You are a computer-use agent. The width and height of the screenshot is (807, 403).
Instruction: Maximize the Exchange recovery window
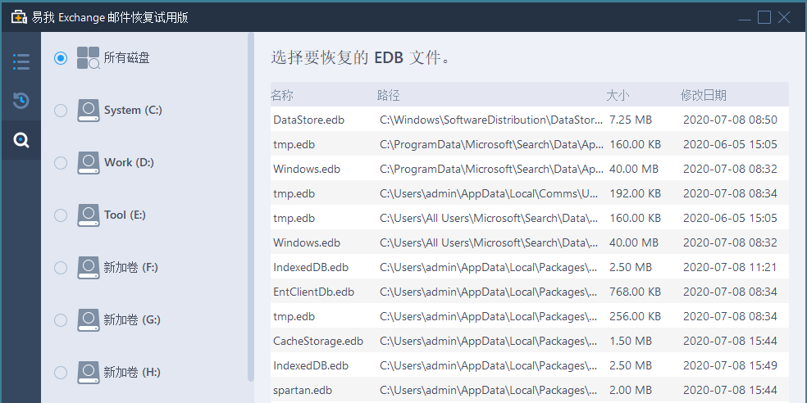click(x=764, y=17)
